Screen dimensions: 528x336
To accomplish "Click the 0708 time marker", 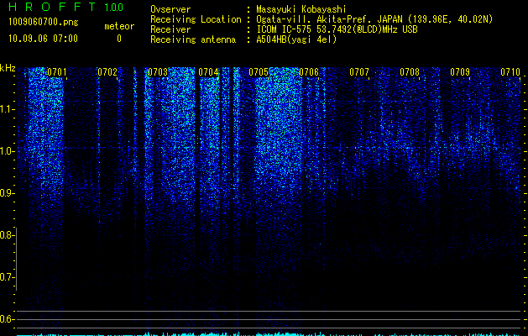I will 410,72.
